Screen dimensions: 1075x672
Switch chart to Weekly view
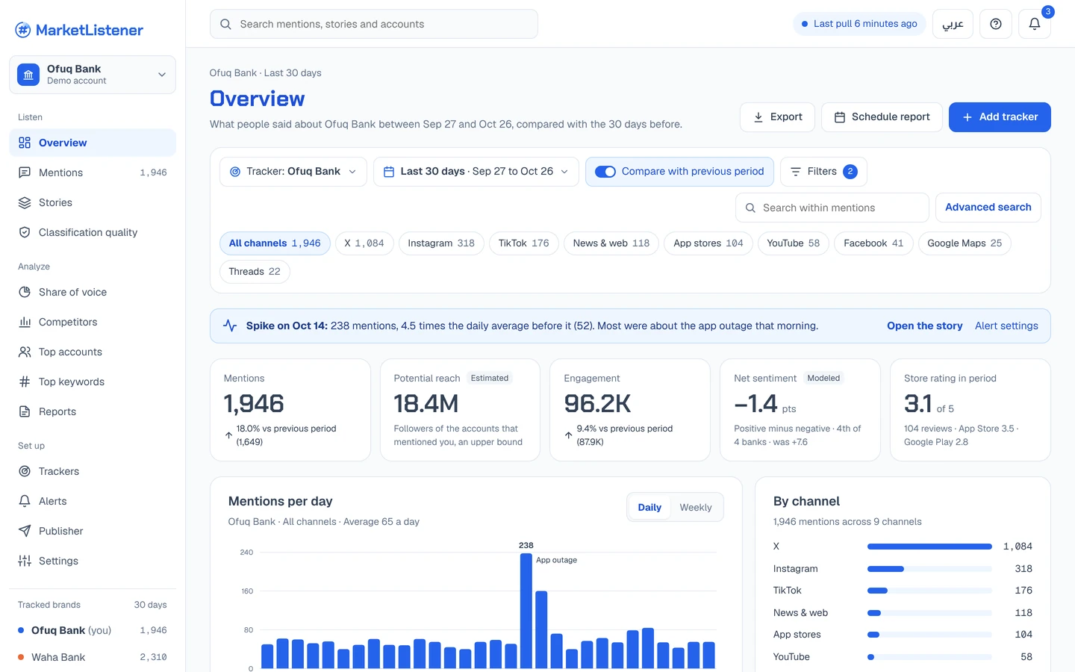pos(696,508)
